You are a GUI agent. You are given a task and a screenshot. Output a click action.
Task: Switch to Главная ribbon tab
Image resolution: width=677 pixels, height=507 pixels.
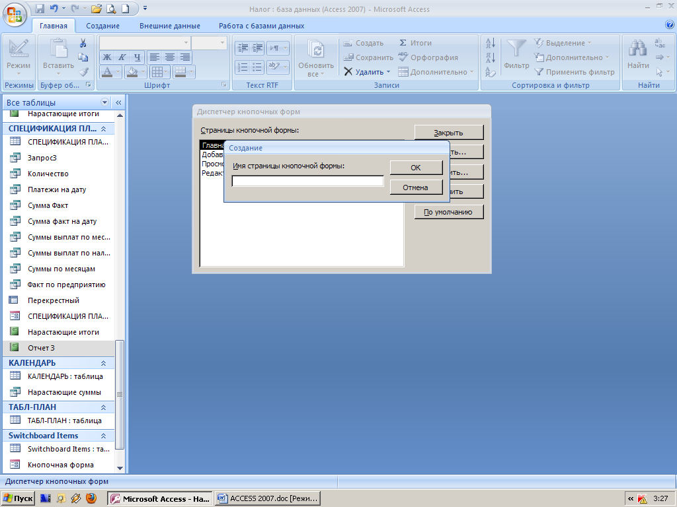[x=54, y=26]
